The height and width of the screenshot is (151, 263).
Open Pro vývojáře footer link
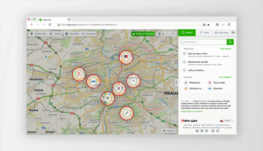pos(227,128)
